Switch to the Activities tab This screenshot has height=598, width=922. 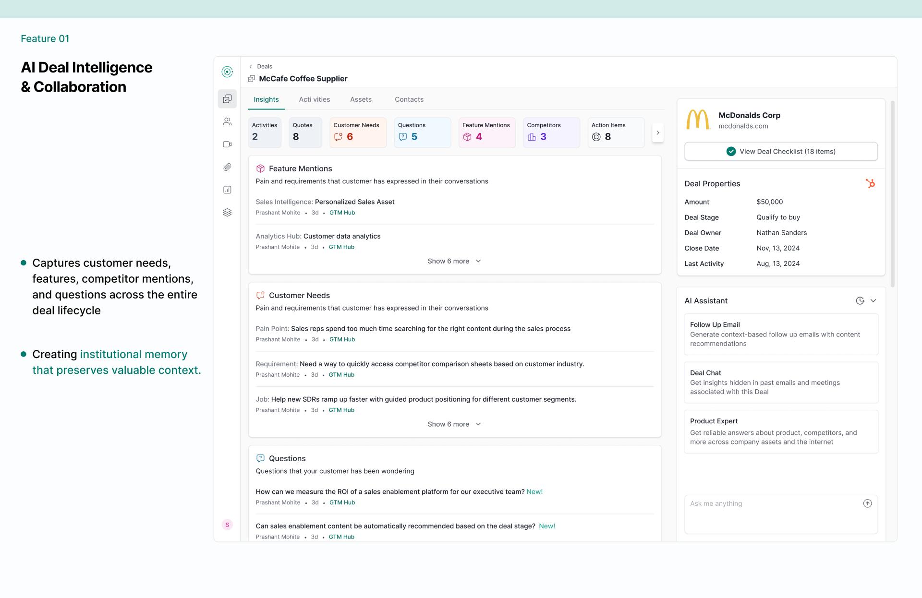pos(314,99)
